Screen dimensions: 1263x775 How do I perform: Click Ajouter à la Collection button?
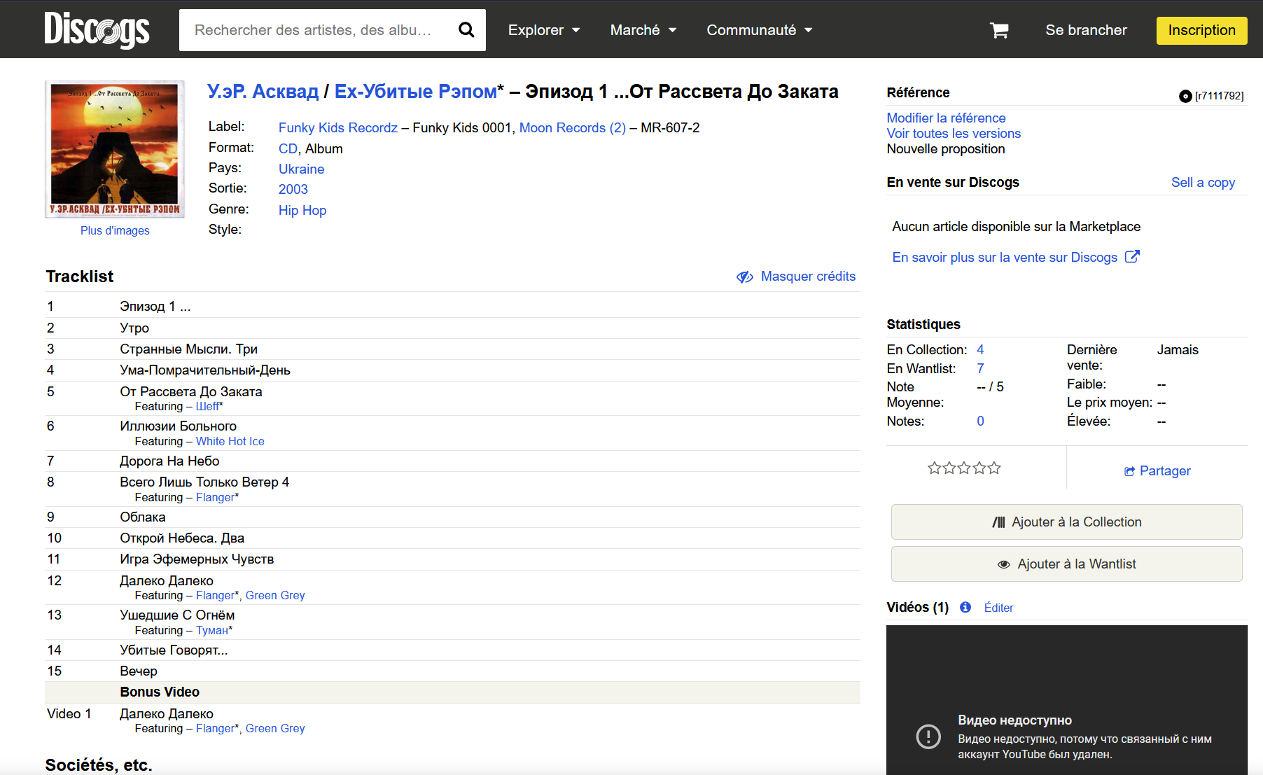click(1066, 522)
